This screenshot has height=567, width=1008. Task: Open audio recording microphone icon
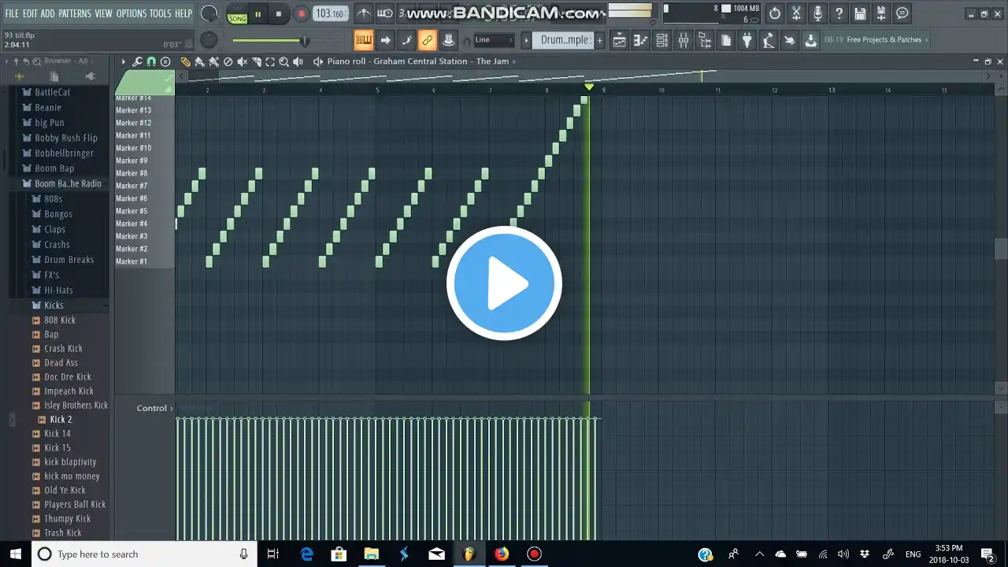point(817,13)
